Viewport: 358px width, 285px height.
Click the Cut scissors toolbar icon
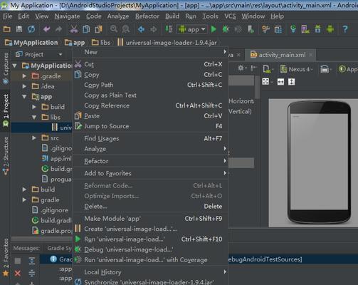coord(74,29)
